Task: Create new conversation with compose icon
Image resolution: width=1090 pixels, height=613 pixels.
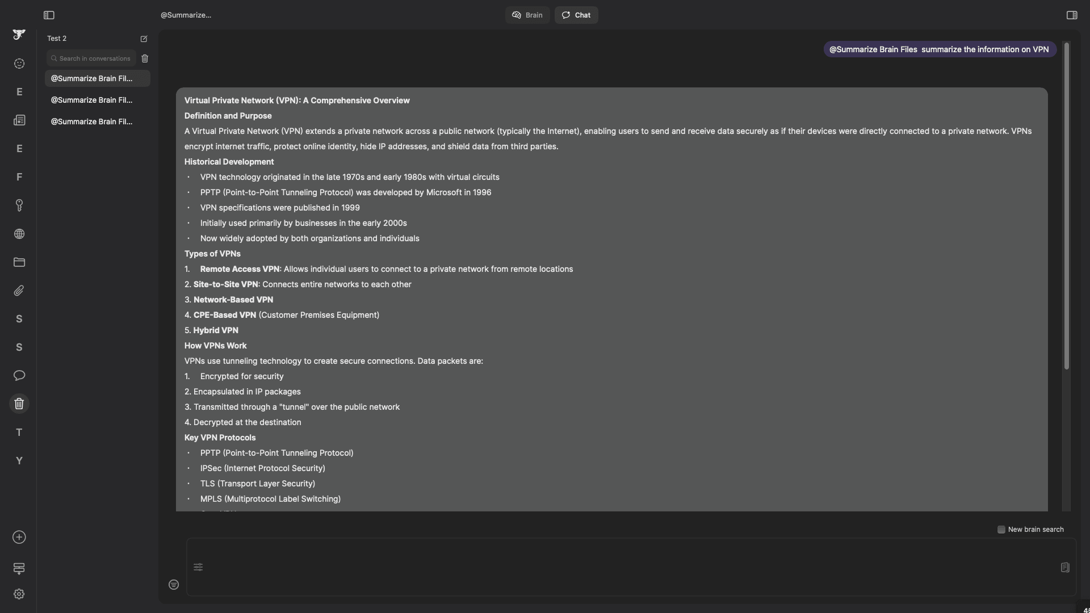Action: click(x=144, y=39)
